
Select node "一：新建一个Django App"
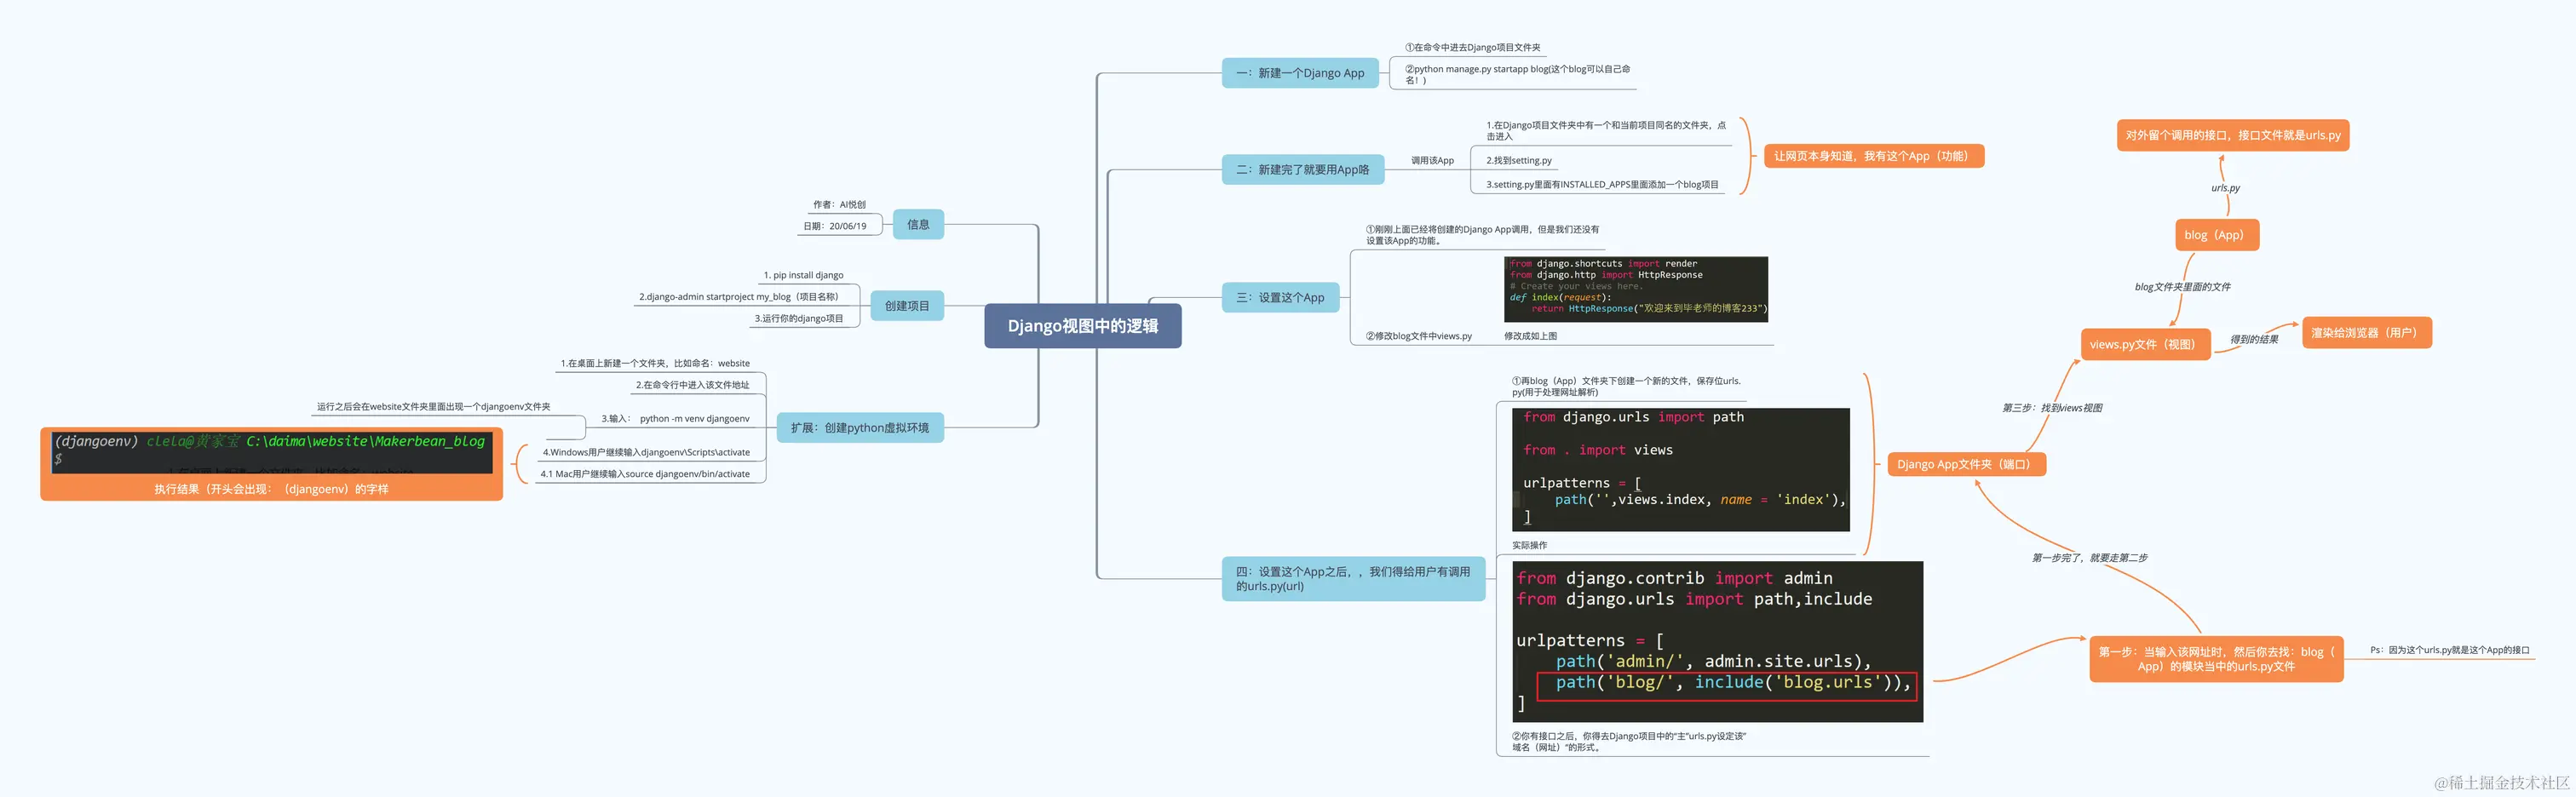click(1300, 73)
